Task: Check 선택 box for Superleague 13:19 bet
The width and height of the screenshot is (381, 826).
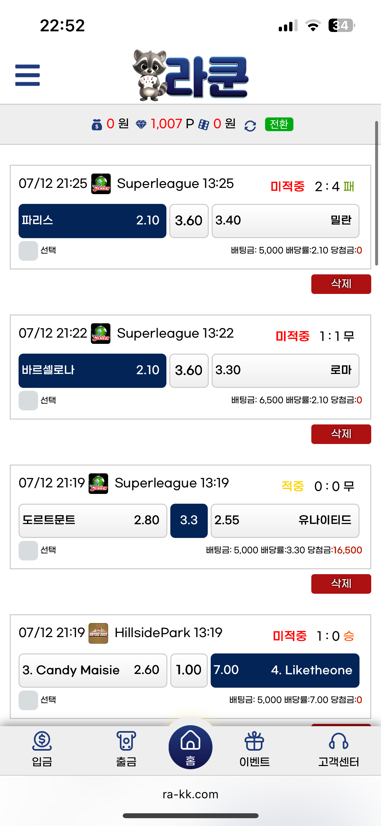Action: (28, 551)
